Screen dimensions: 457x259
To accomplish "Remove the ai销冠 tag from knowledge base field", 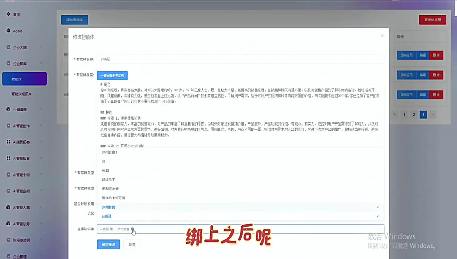I will click(111, 229).
